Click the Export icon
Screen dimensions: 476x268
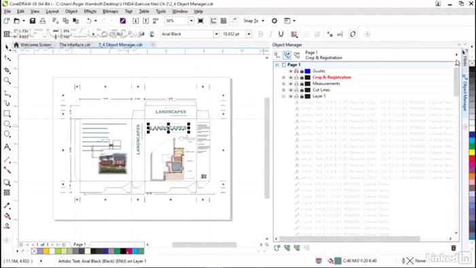tap(146, 20)
